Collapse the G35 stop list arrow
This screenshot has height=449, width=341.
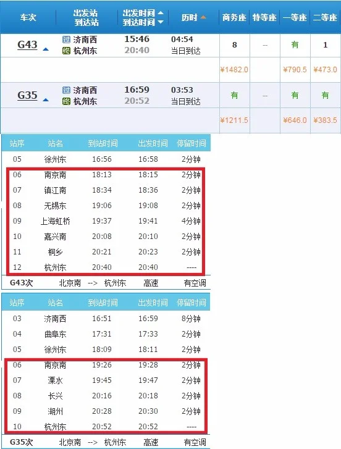46,100
